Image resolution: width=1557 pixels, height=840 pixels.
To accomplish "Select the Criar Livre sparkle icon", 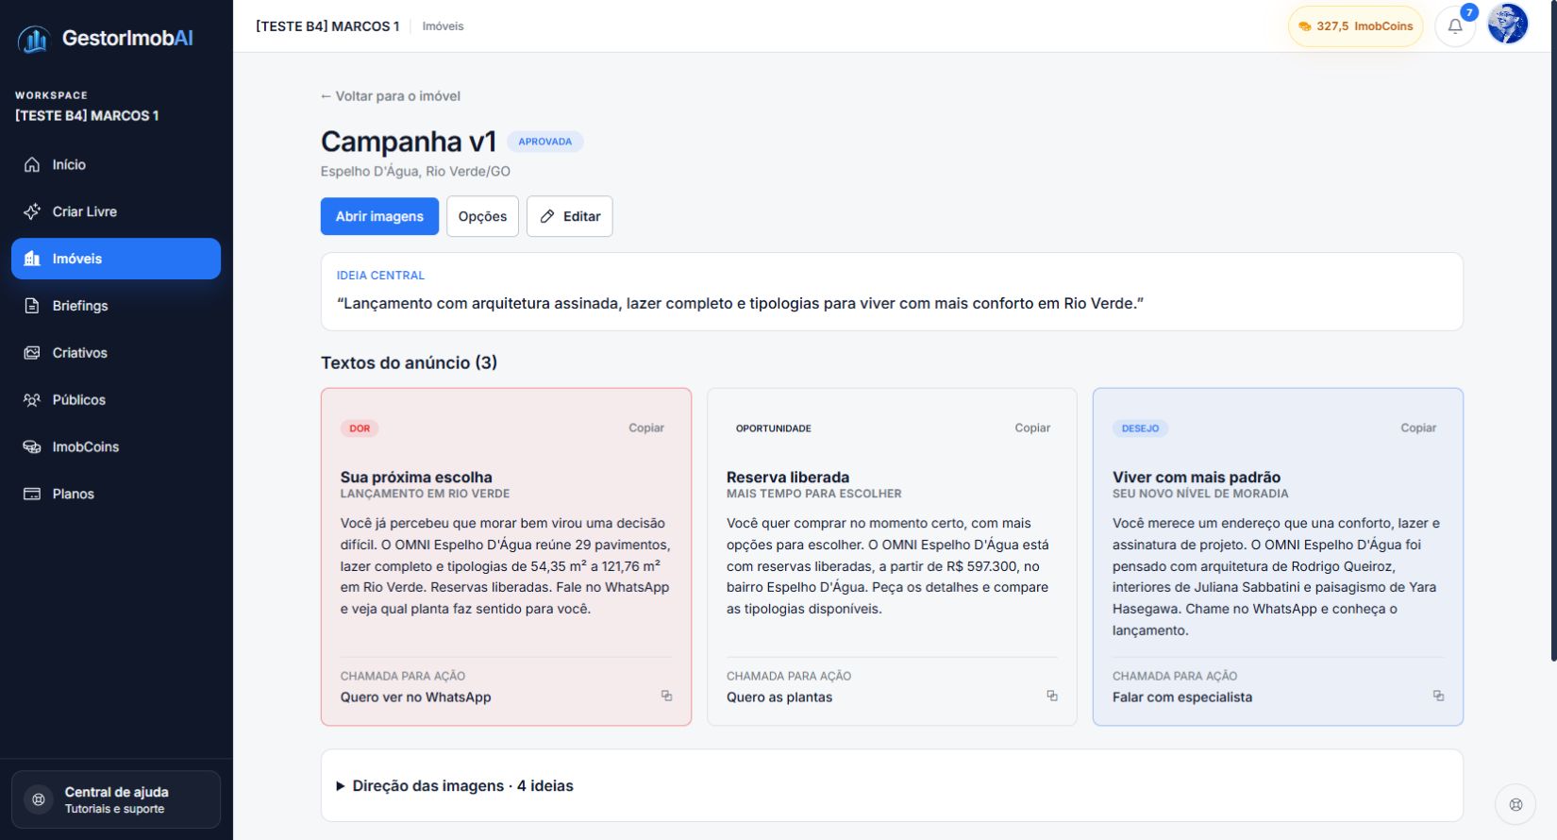I will pyautogui.click(x=32, y=211).
